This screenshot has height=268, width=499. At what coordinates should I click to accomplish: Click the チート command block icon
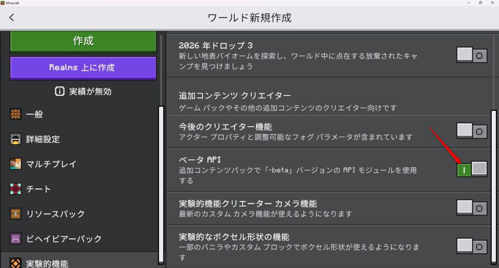click(x=16, y=189)
